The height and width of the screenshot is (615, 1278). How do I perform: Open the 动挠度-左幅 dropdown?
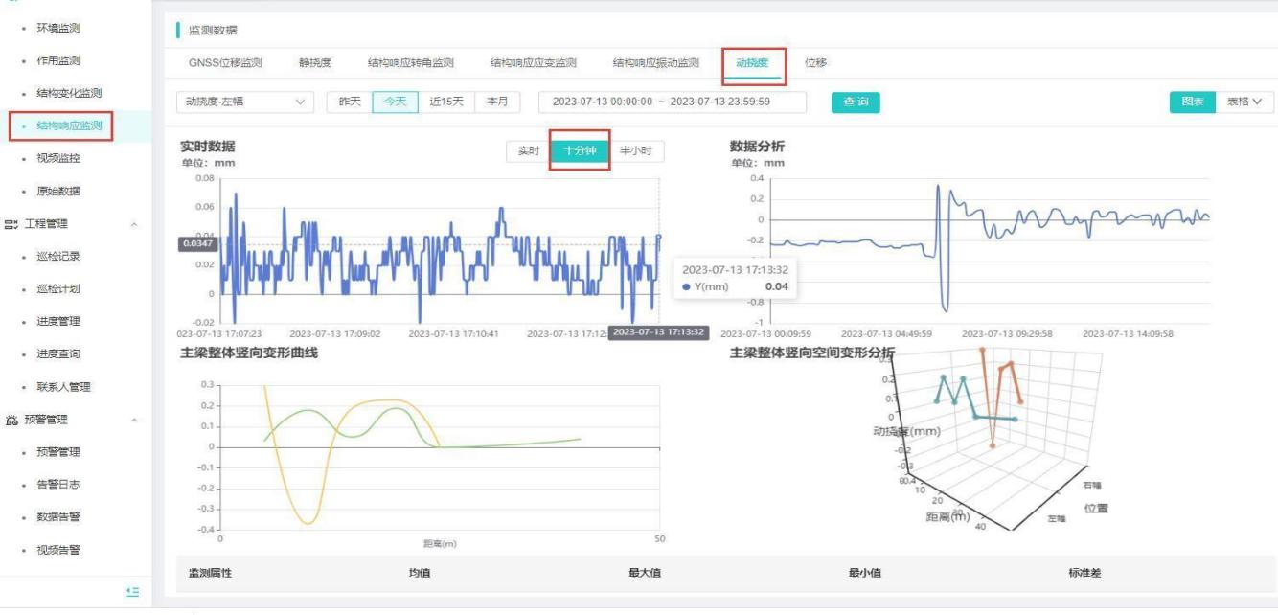click(245, 102)
